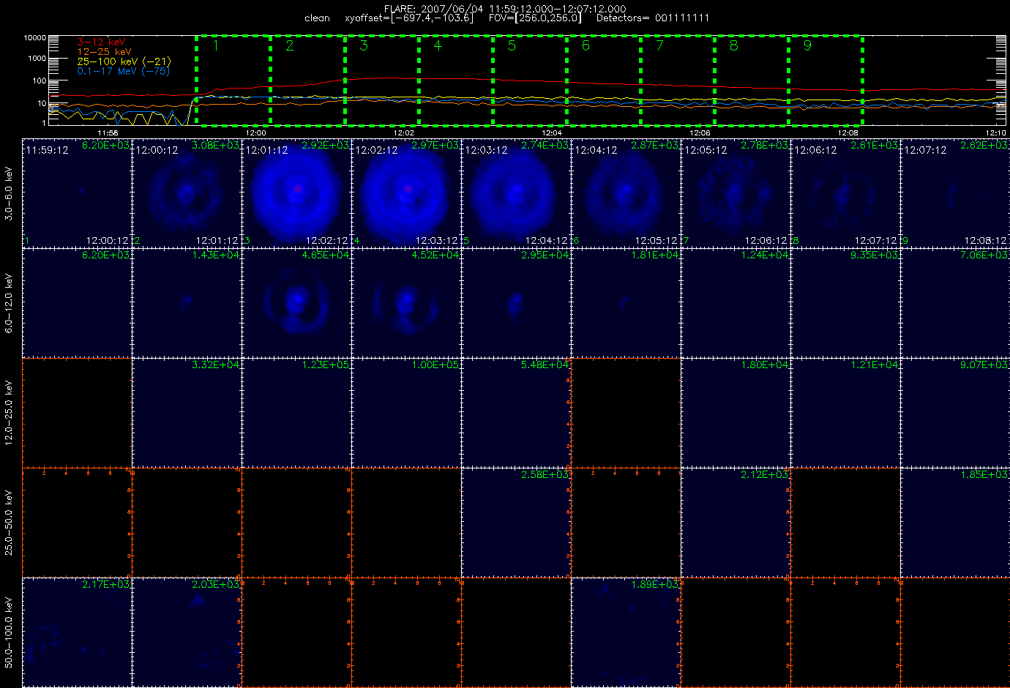Choose the 25.0-50.0 keV image labeled 2.58E+03
This screenshot has width=1010, height=688.
pyautogui.click(x=517, y=522)
